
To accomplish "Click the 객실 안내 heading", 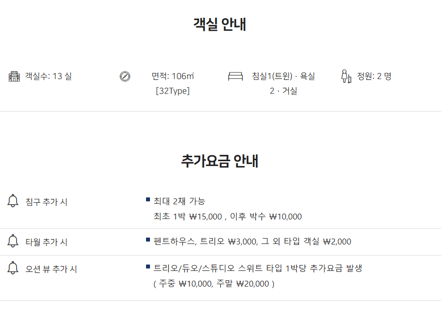I will [x=220, y=24].
